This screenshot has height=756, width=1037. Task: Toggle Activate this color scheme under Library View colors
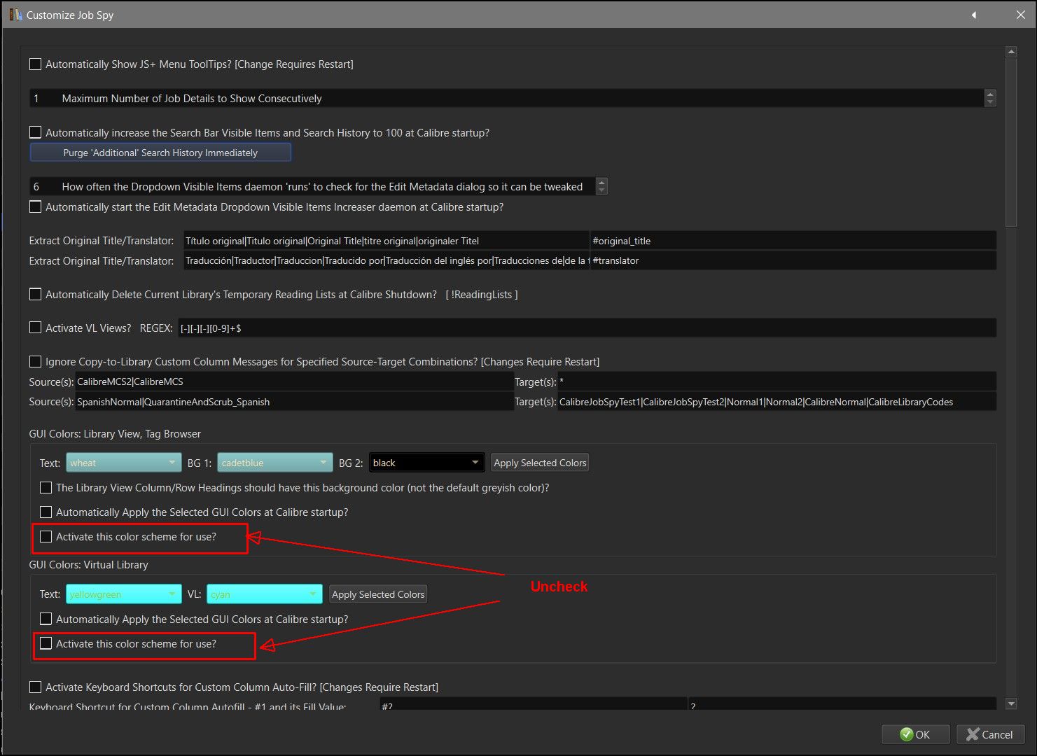click(46, 537)
